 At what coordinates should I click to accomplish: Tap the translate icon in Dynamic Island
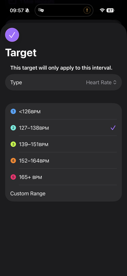41,10
